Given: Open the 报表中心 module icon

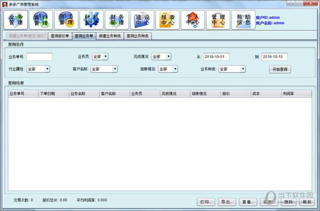Looking at the screenshot, I should coord(168,20).
